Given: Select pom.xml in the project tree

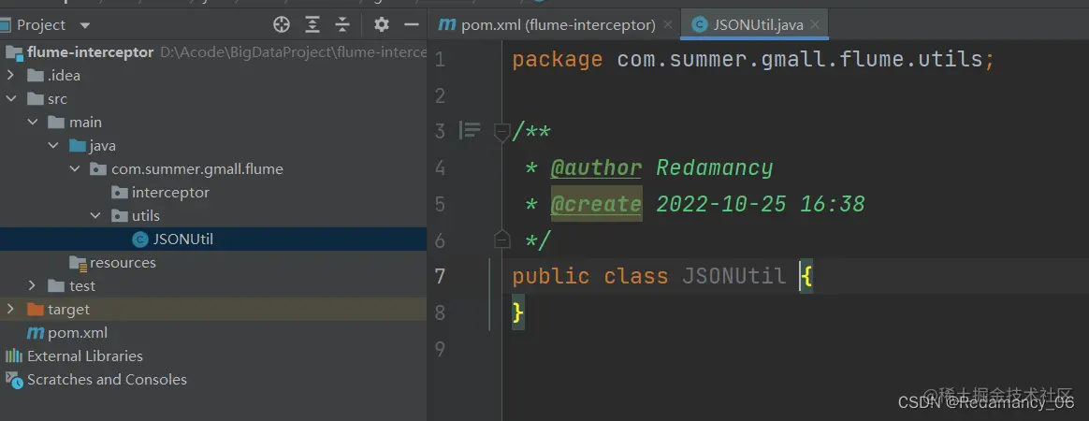Looking at the screenshot, I should pyautogui.click(x=78, y=333).
